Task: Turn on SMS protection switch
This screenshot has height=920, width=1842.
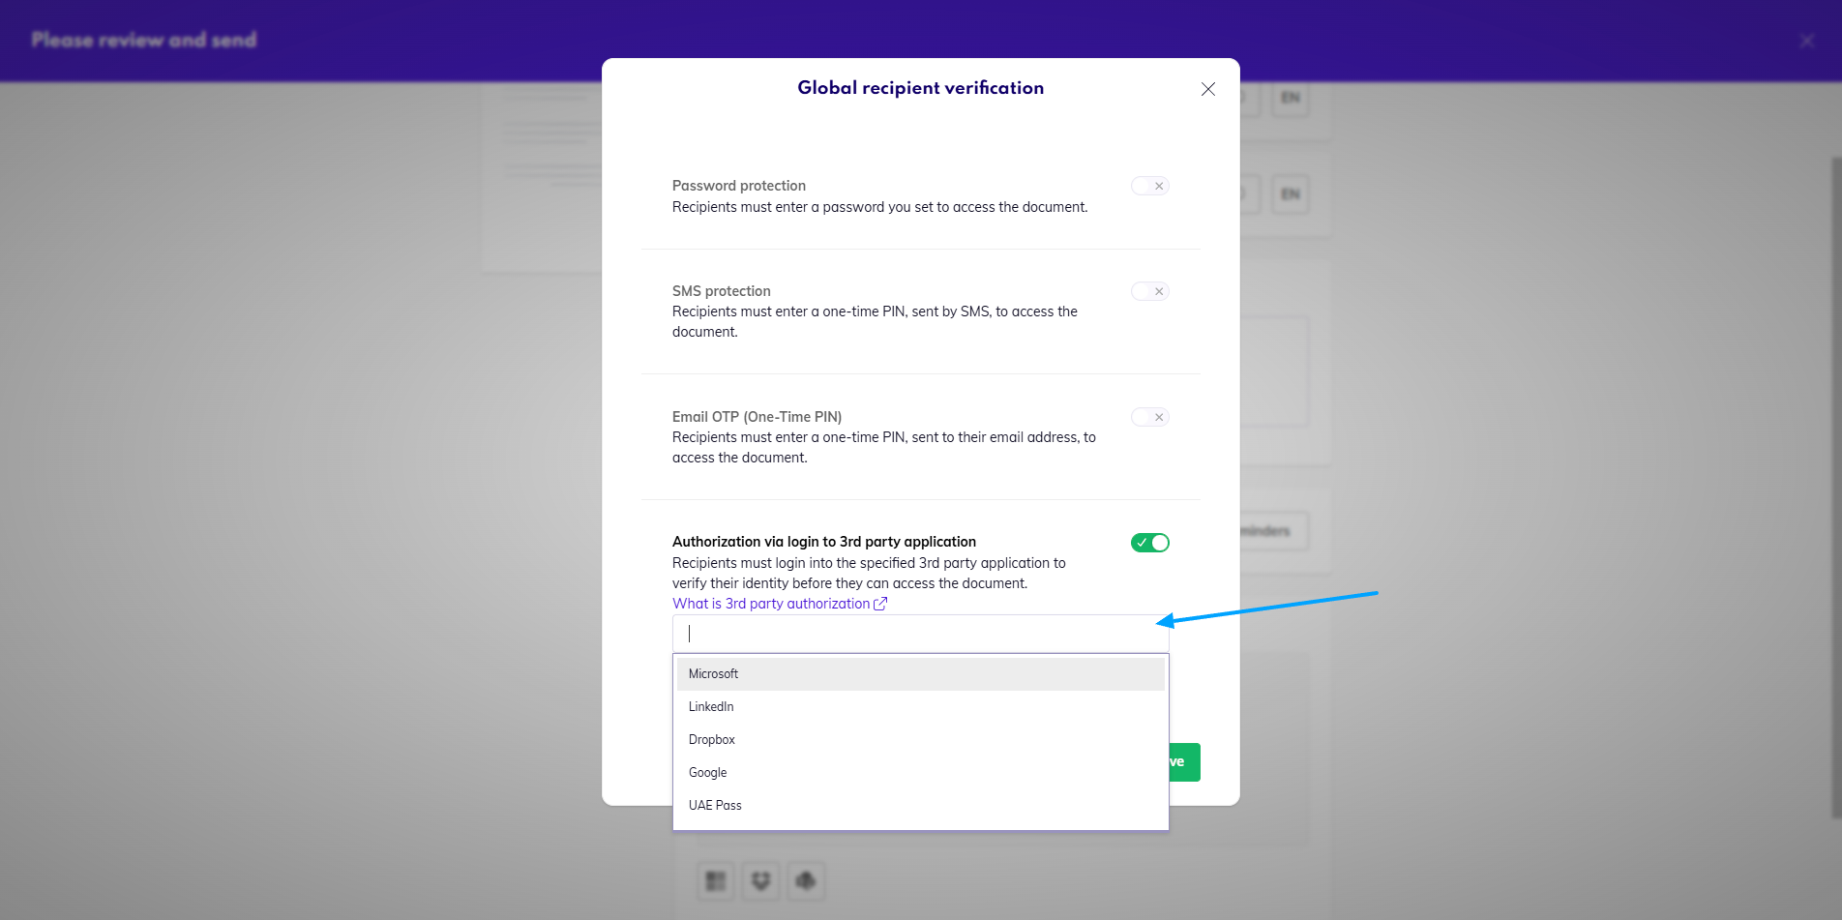Action: click(1149, 291)
